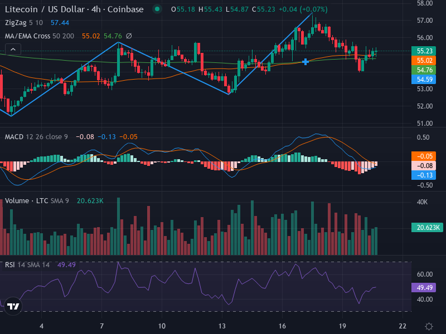The width and height of the screenshot is (446, 334).
Task: Click the ZigZag value 57.44 in the legend
Action: pyautogui.click(x=60, y=23)
